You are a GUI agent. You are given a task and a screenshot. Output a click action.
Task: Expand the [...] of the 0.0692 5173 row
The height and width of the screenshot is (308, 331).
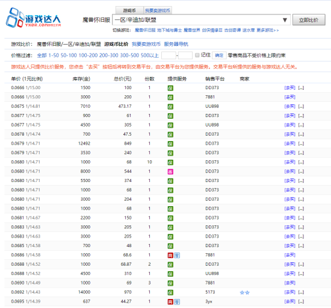(x=301, y=292)
